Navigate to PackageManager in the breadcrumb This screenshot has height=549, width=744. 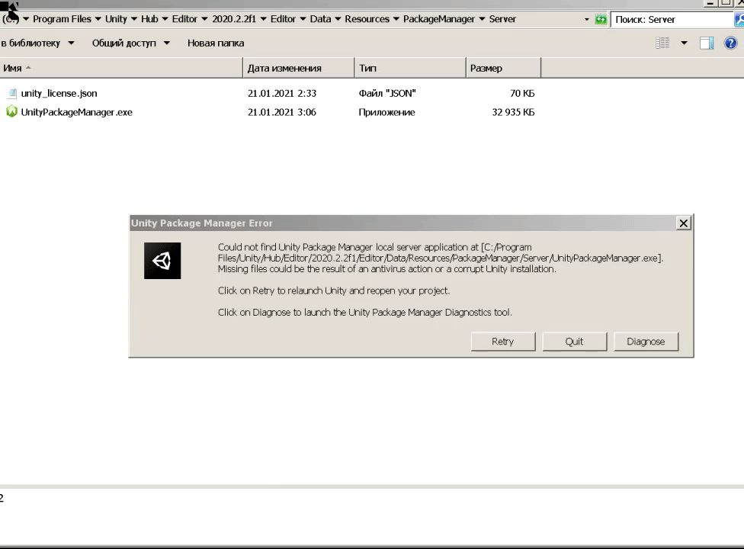click(x=439, y=19)
